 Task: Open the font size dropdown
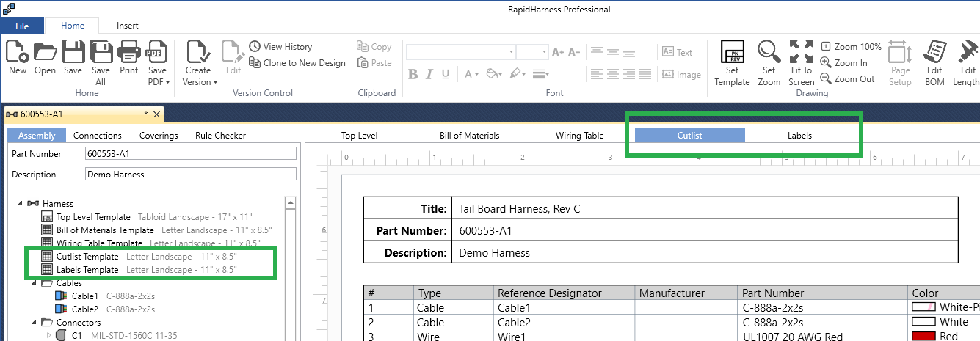click(x=544, y=52)
